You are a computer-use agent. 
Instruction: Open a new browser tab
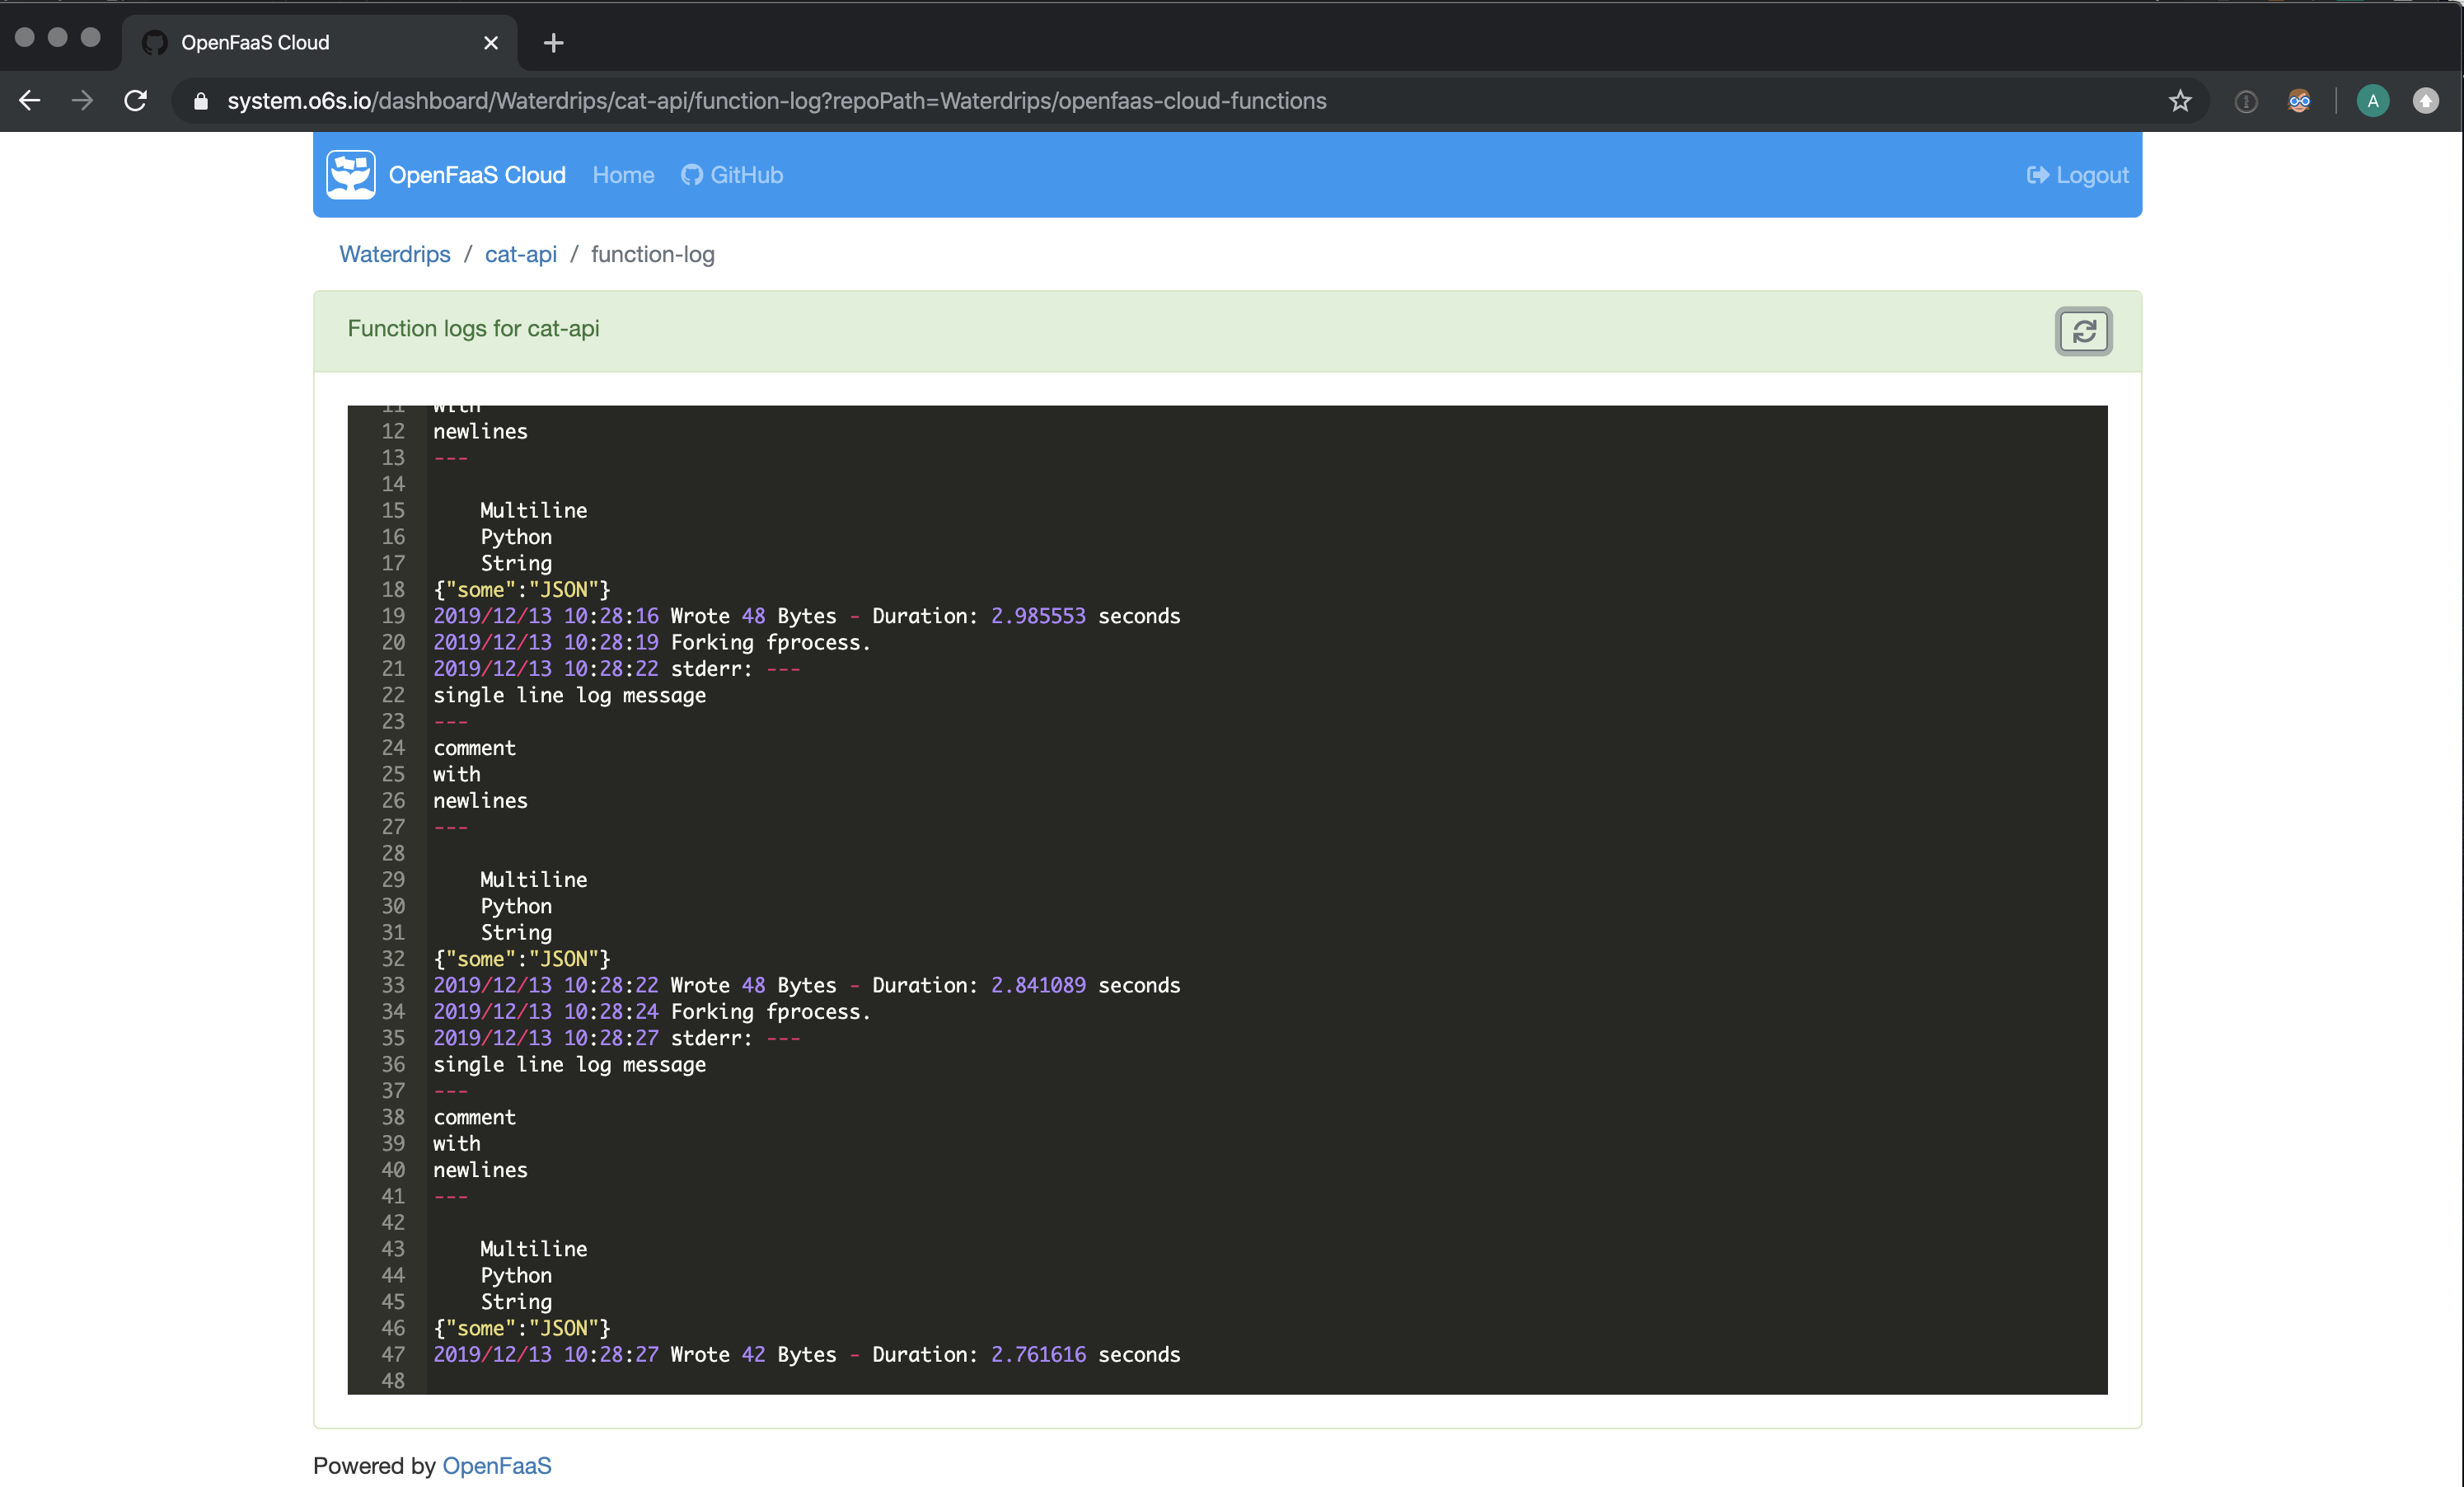pos(553,43)
